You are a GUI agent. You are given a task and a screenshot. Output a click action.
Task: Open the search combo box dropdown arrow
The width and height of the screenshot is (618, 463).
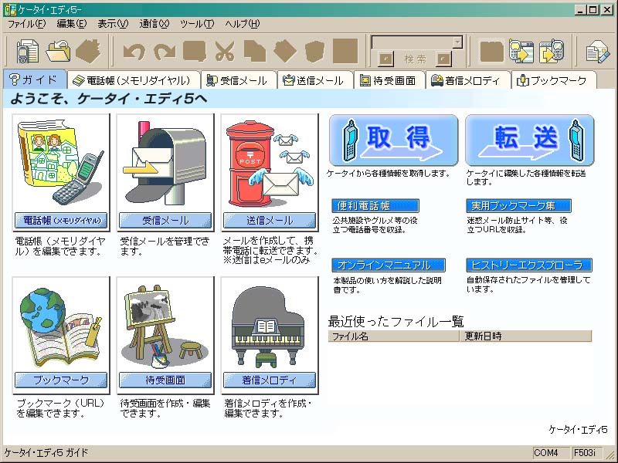(x=457, y=42)
